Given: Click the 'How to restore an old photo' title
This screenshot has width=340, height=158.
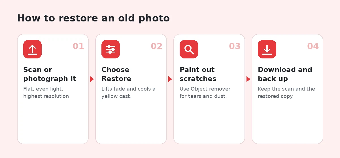Looking at the screenshot, I should (93, 18).
